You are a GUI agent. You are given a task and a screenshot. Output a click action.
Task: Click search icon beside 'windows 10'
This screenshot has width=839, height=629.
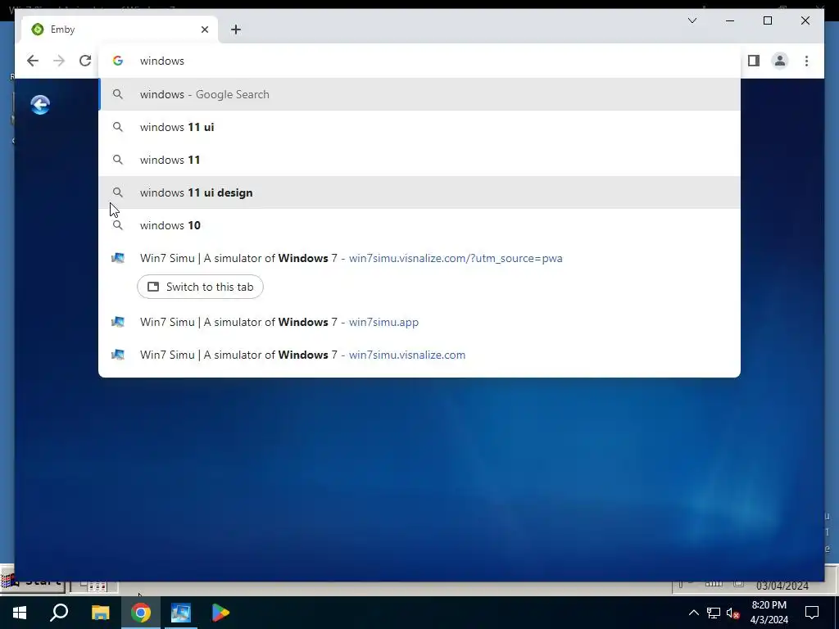pos(118,225)
